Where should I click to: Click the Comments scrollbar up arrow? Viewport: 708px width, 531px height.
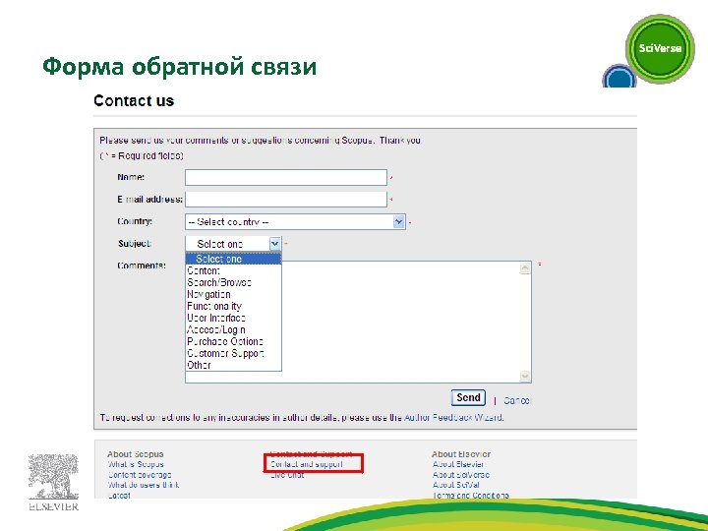(525, 268)
